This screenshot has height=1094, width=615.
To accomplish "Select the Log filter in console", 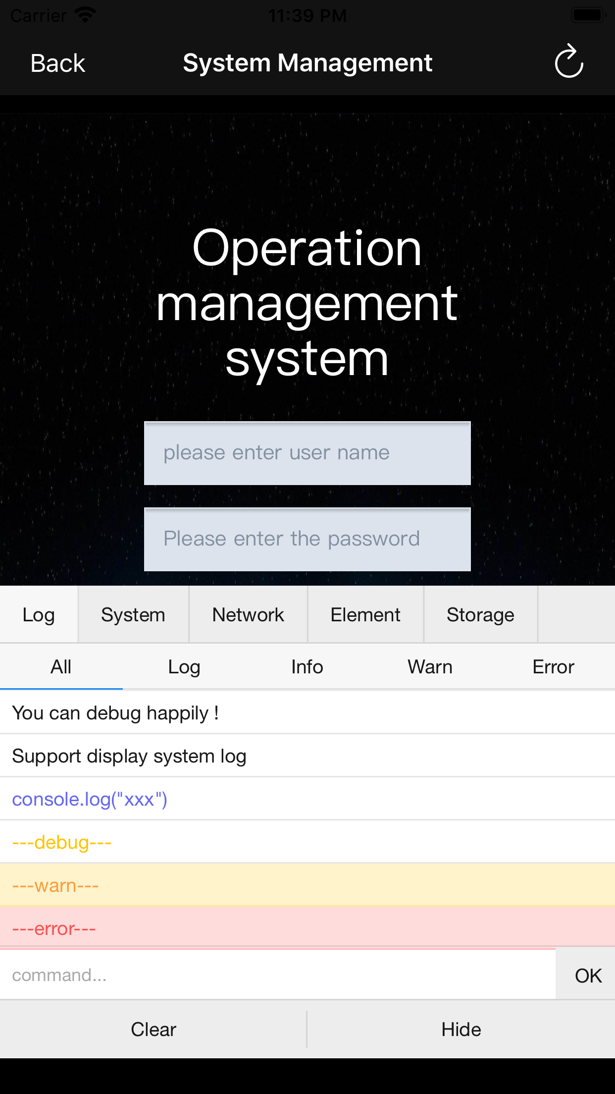I will pyautogui.click(x=184, y=667).
